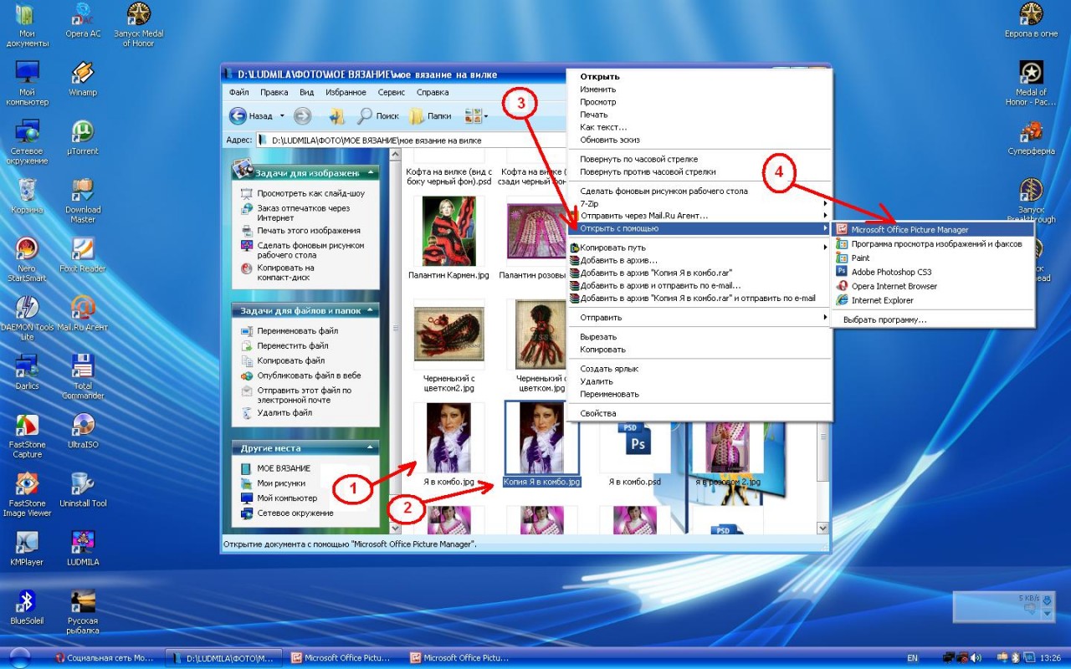Screen dimensions: 1071x669
Task: Select Свойства in the context menu
Action: tap(699, 414)
